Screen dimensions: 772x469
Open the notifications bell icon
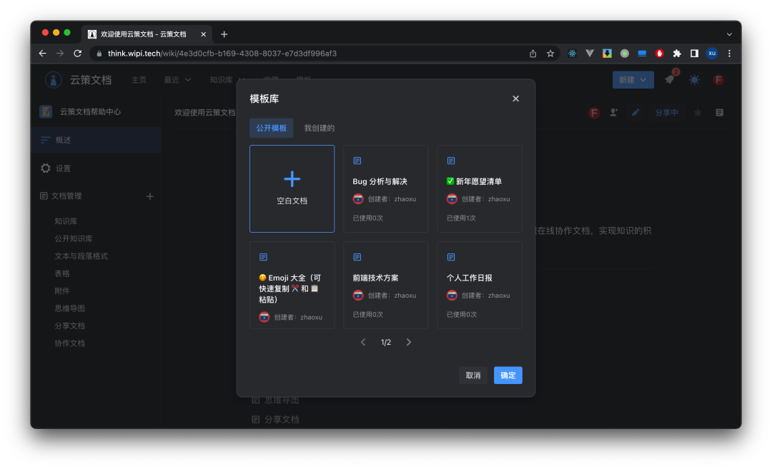point(670,80)
